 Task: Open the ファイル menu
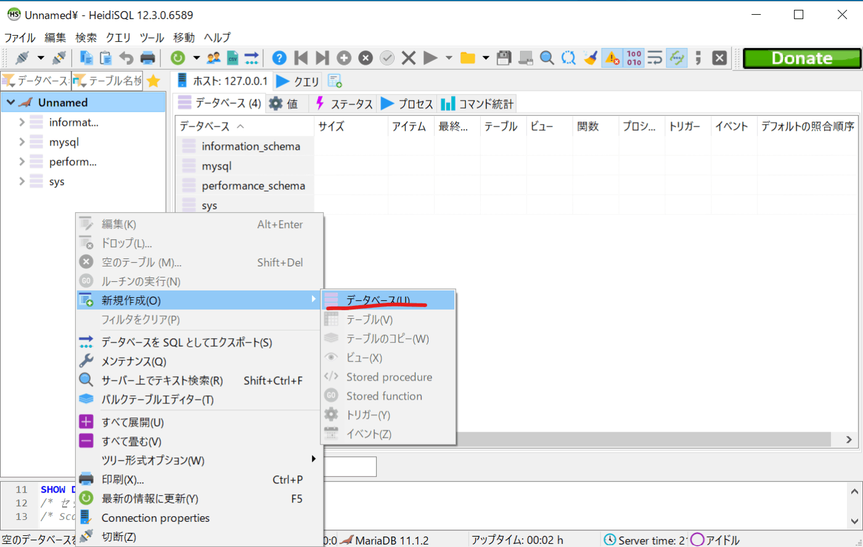pyautogui.click(x=20, y=37)
